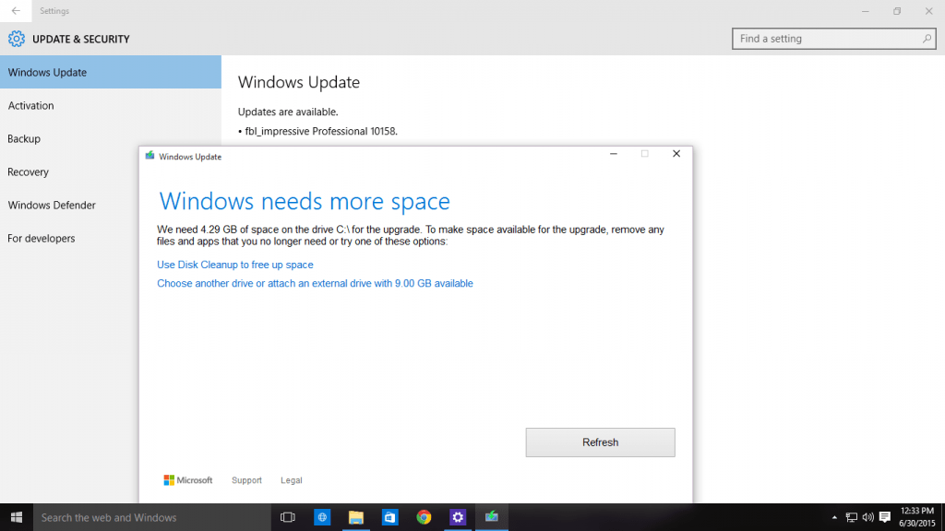Select Windows Update in the sidebar
Image resolution: width=945 pixels, height=531 pixels.
pos(111,72)
